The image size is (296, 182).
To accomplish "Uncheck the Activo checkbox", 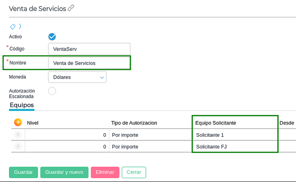I will click(52, 37).
